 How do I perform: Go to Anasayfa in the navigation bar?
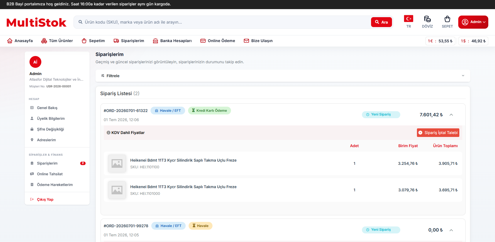point(20,41)
